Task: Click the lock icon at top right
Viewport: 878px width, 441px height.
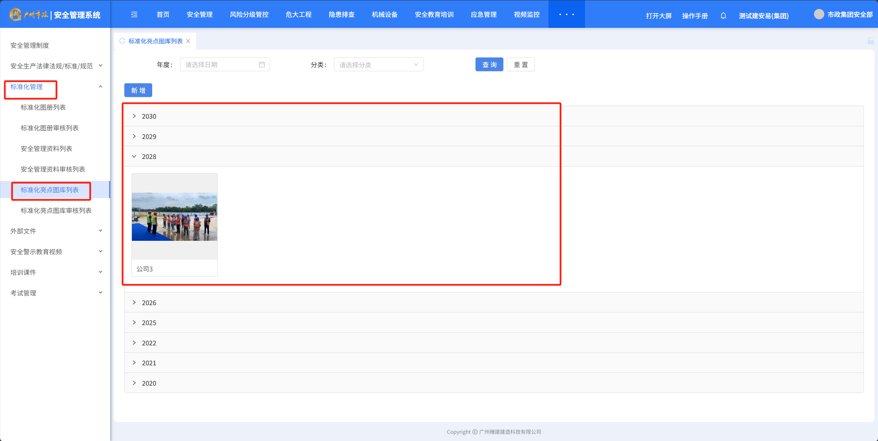Action: [x=870, y=41]
